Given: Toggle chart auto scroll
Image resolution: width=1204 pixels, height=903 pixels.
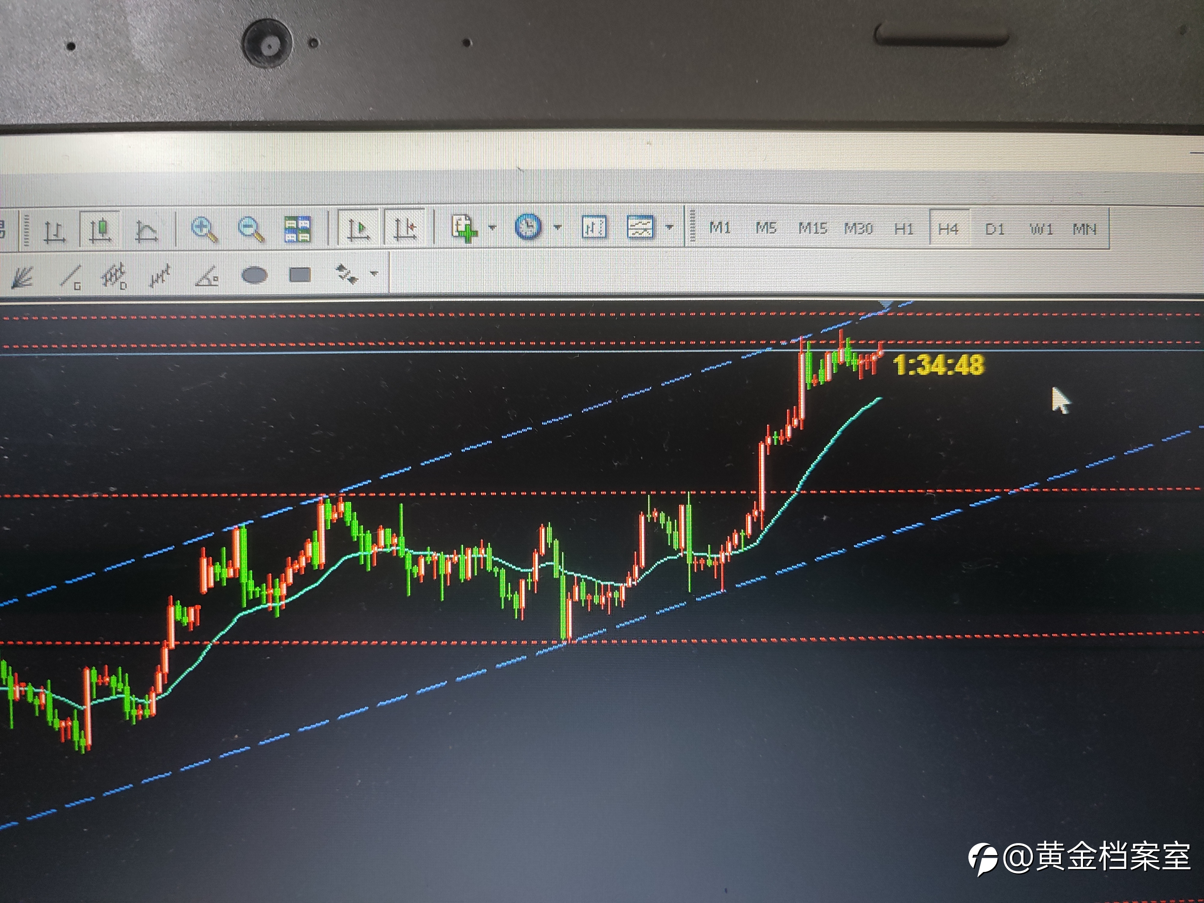Looking at the screenshot, I should coord(358,228).
